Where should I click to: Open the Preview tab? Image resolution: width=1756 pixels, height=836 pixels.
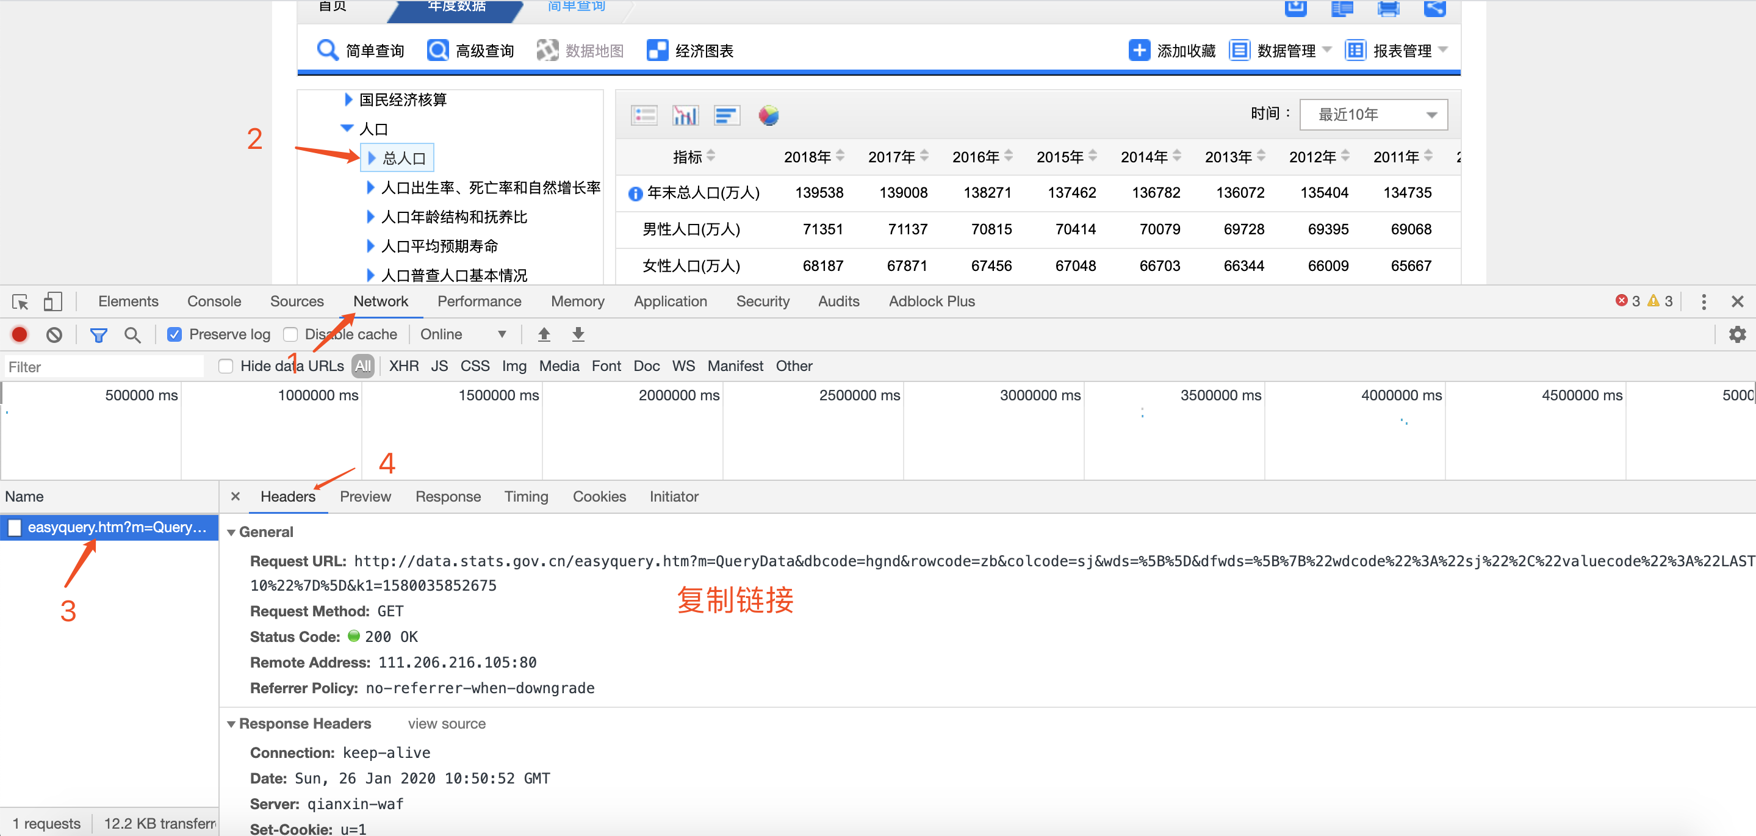(x=365, y=497)
